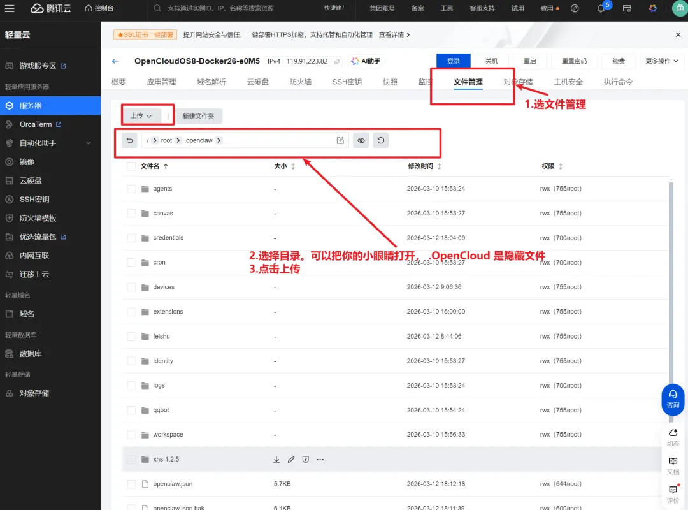This screenshot has width=688, height=510.
Task: Click the search magnifier icon
Action: coord(157,8)
